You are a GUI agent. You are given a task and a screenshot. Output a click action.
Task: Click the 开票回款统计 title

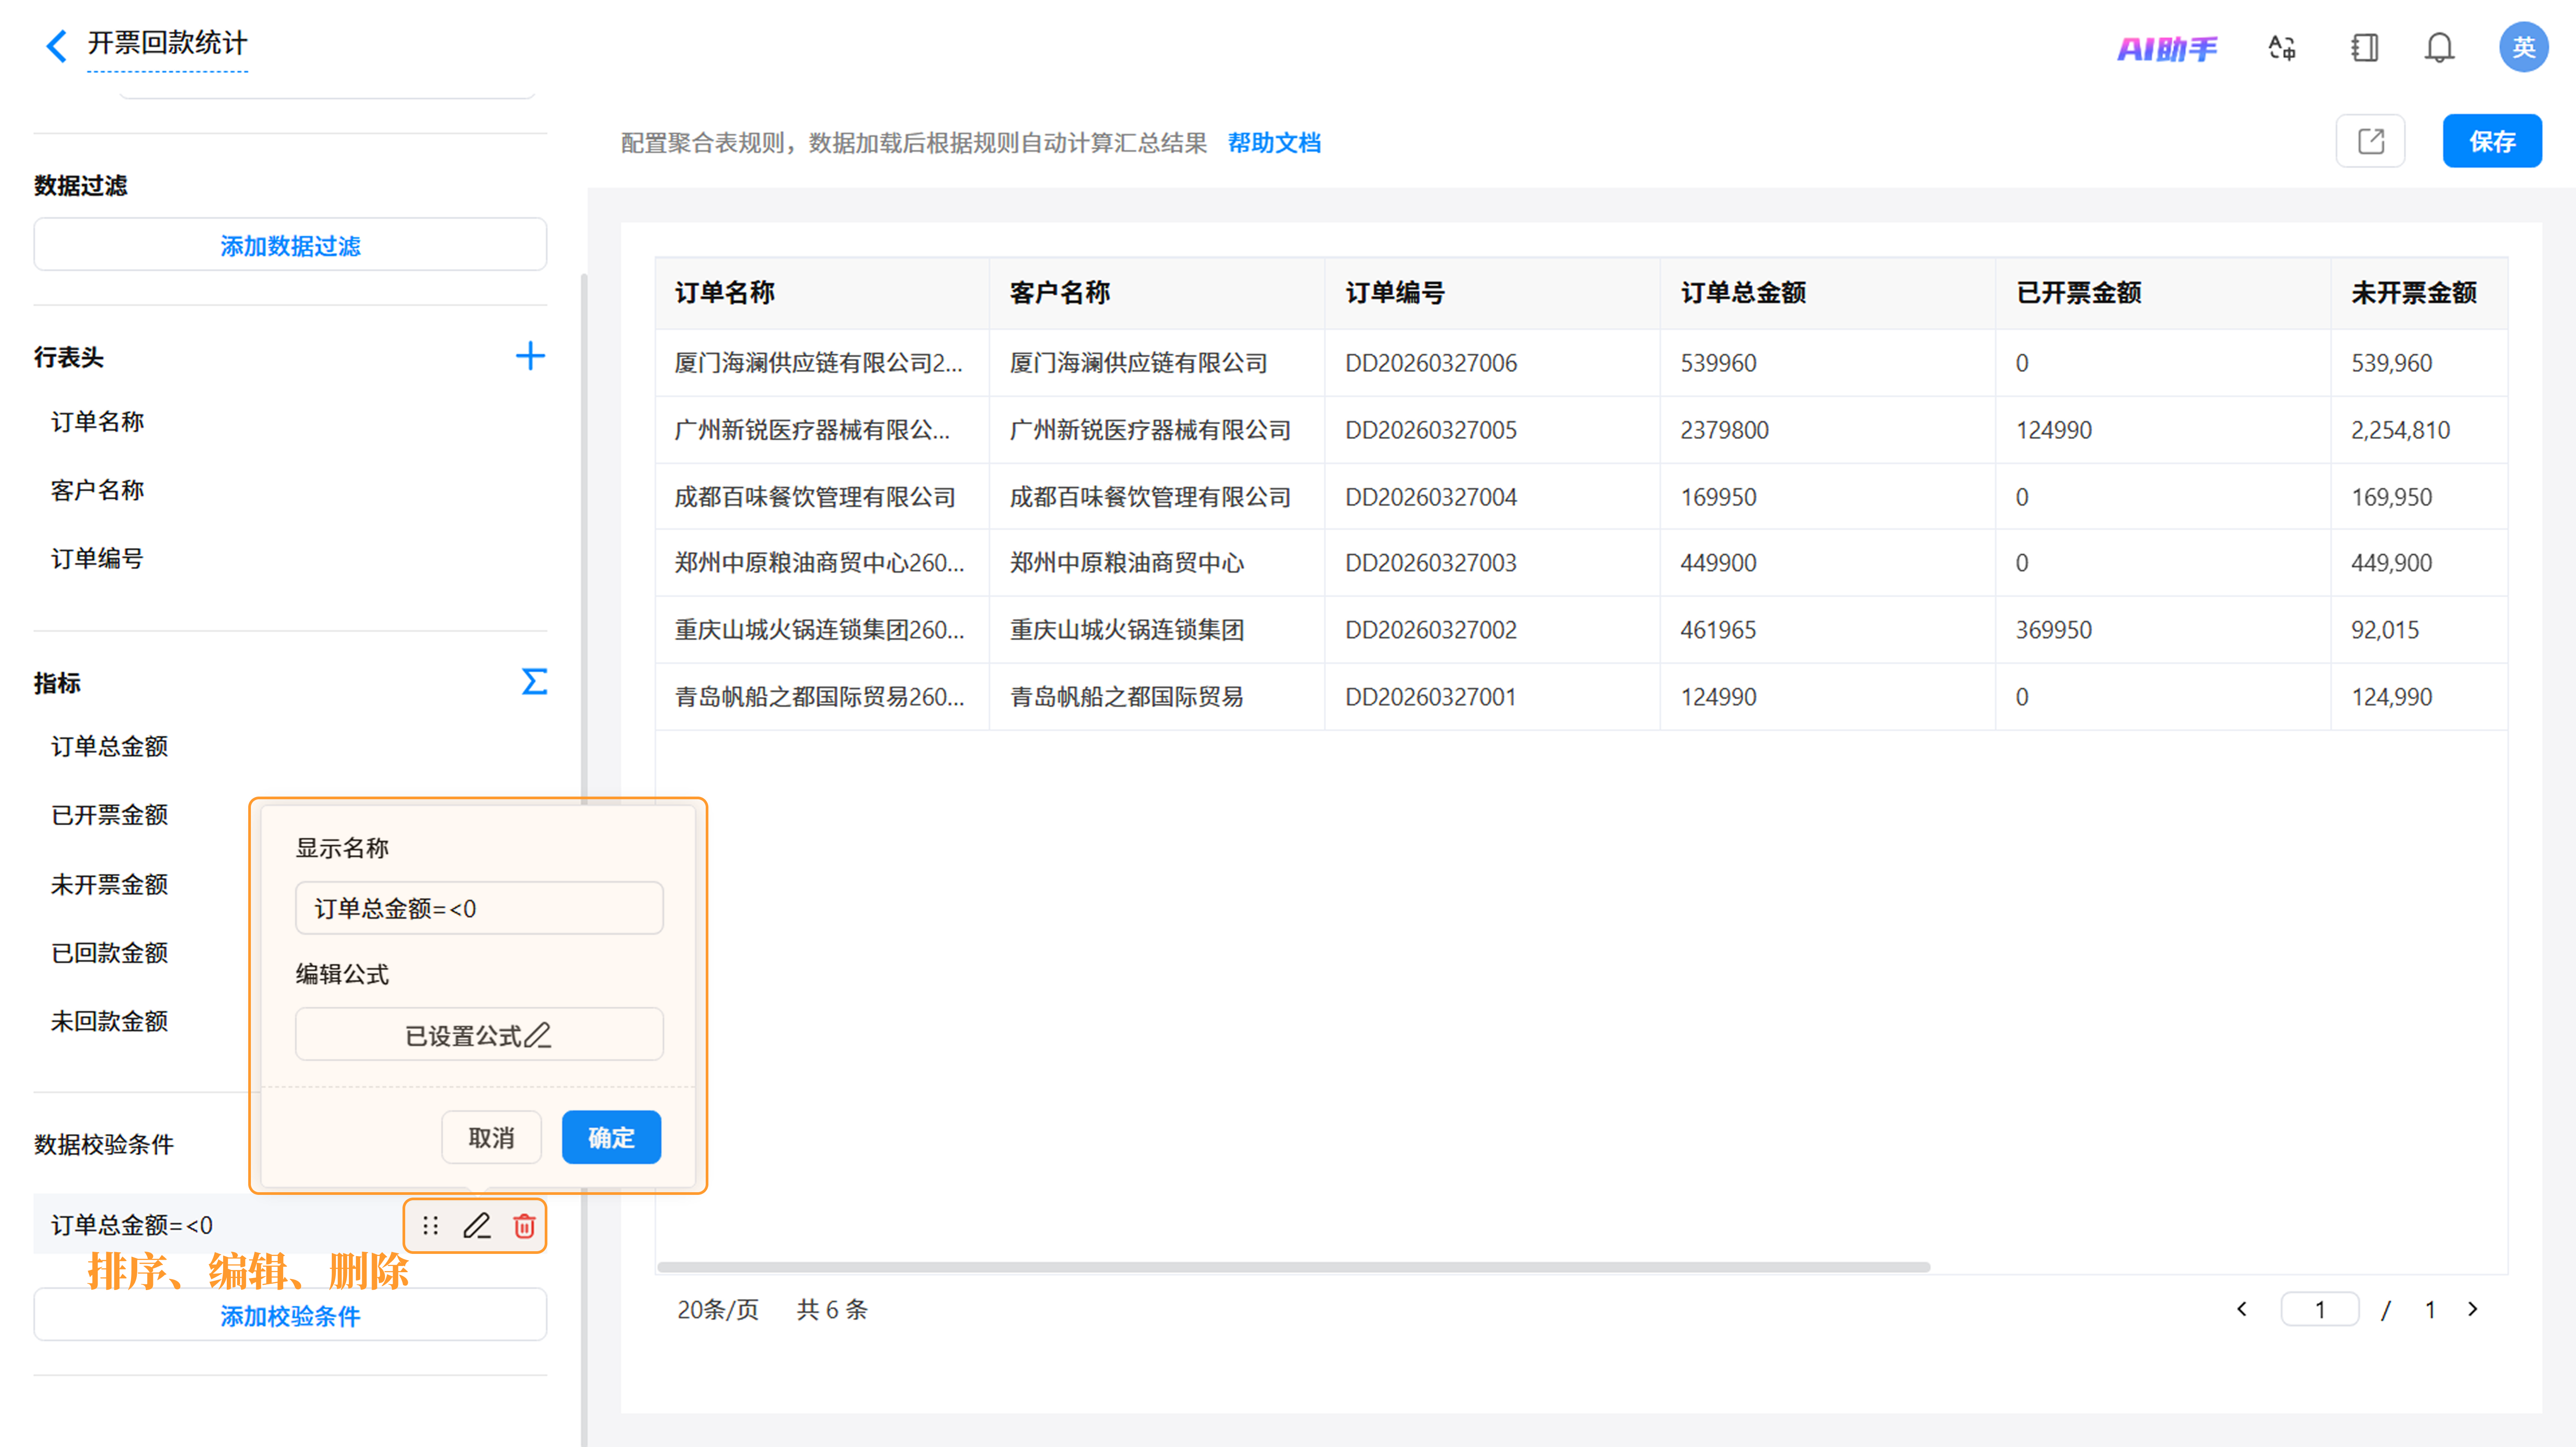click(167, 43)
